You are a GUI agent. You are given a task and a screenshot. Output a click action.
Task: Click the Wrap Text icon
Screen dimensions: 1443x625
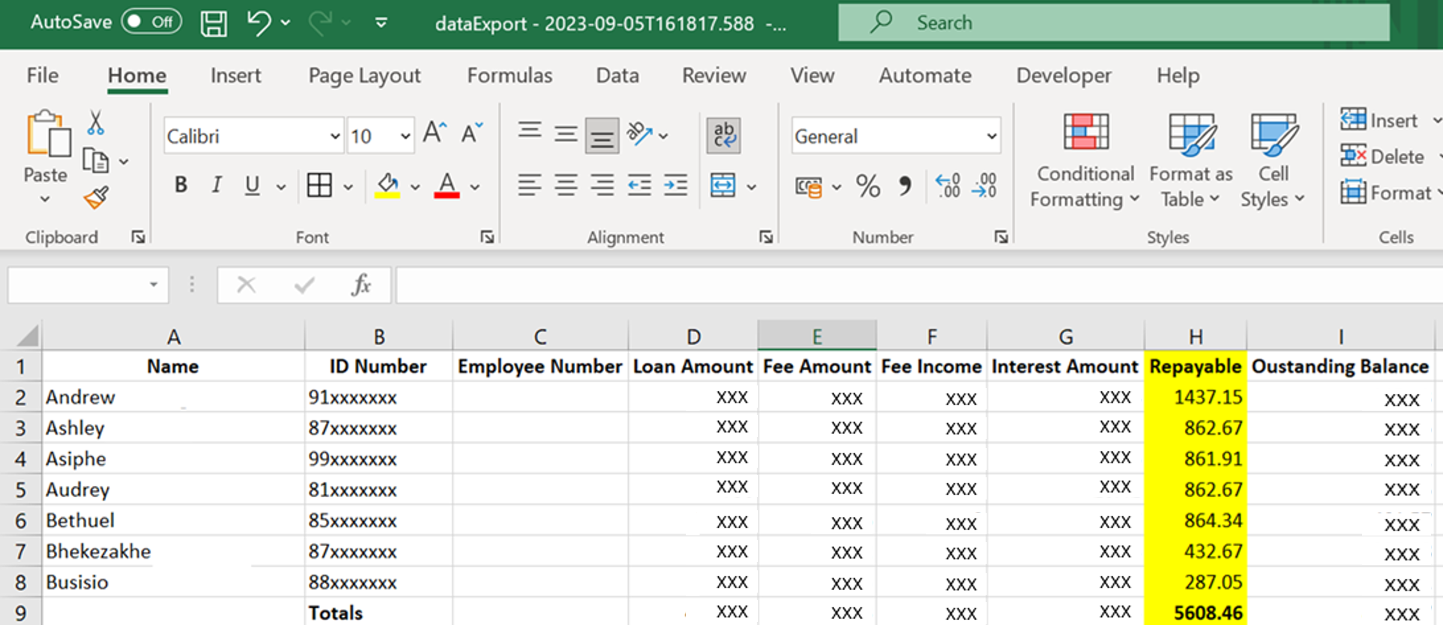coord(723,136)
